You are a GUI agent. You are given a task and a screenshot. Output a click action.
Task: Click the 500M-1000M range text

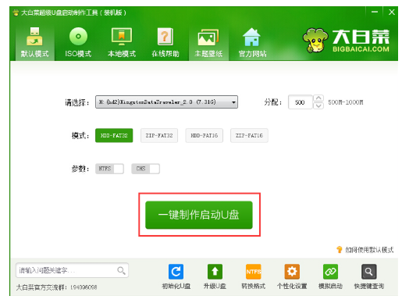345,102
